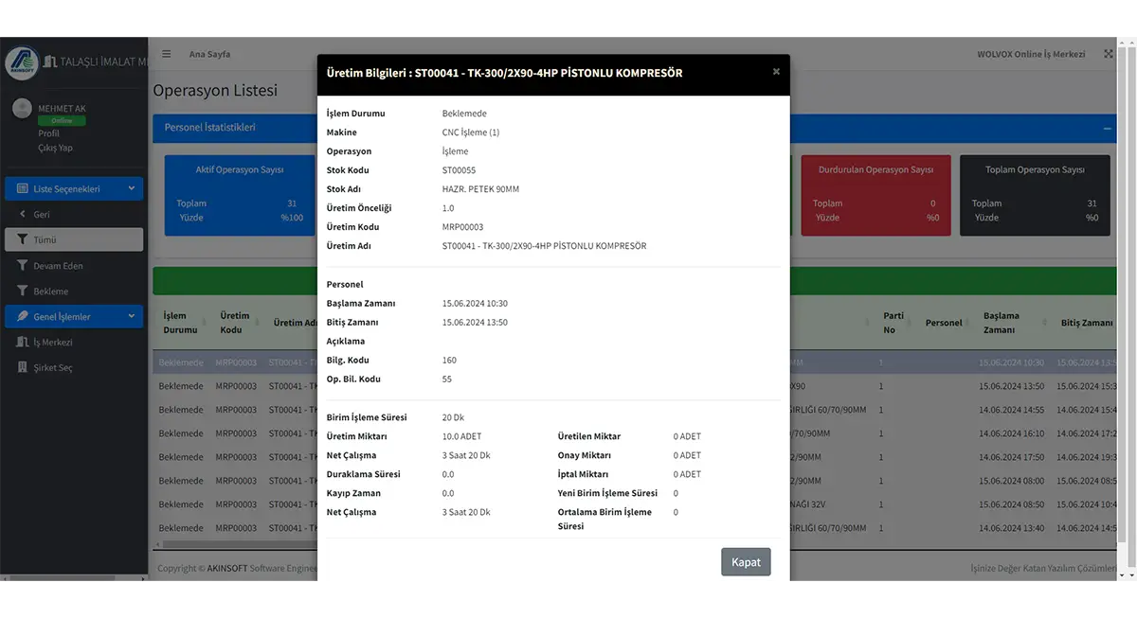The image size is (1137, 618).
Task: Collapse the Liste Seçenekleri chevron
Action: 132,188
